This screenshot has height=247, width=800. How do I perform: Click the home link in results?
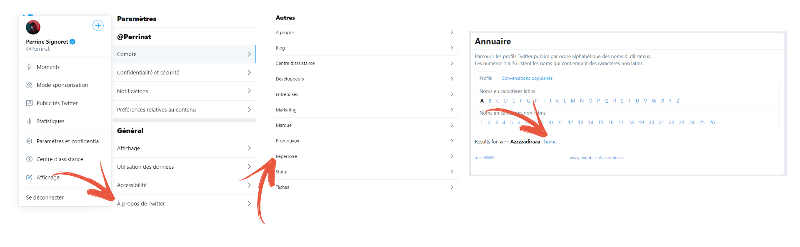tap(550, 142)
